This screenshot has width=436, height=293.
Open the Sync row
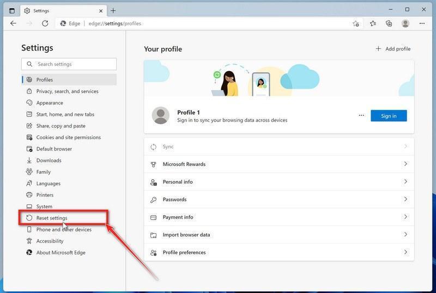(279, 147)
